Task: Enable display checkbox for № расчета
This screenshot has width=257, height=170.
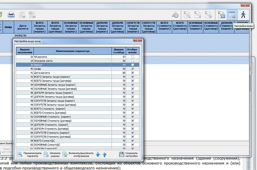Action: click(x=132, y=56)
